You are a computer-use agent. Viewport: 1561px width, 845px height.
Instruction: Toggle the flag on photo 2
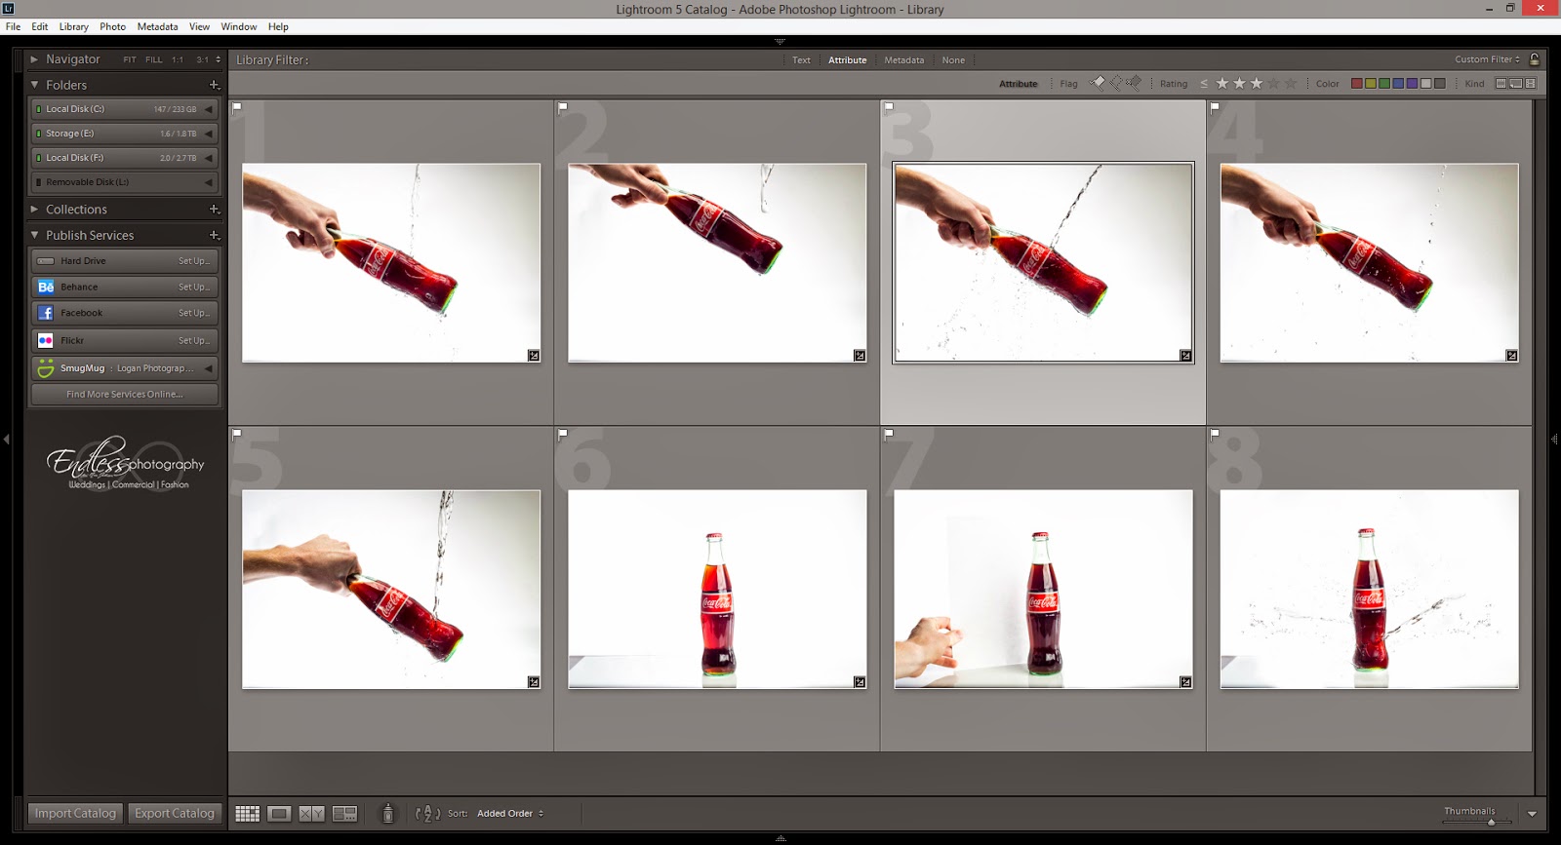click(x=563, y=107)
